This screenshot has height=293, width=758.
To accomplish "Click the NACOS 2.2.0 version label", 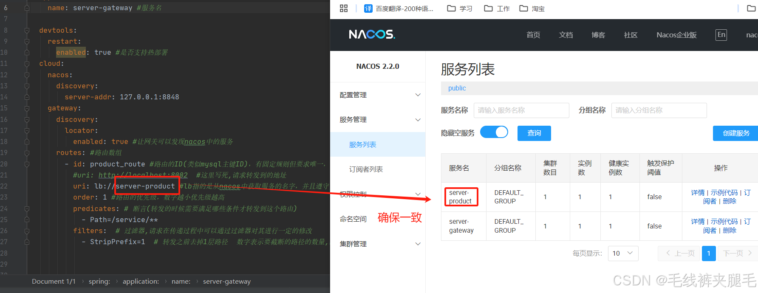I will (x=378, y=66).
